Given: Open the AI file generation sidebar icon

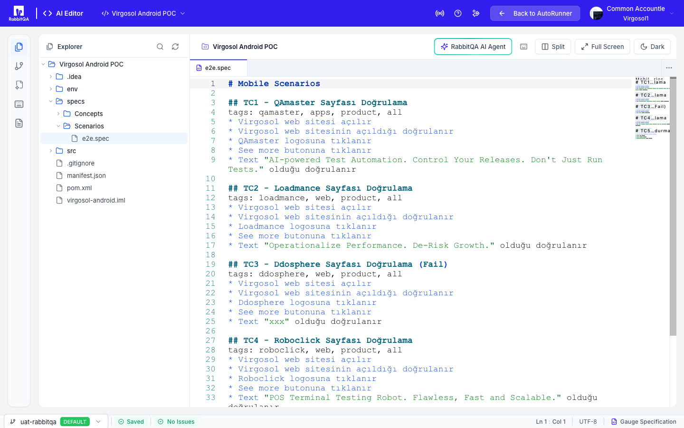Looking at the screenshot, I should tap(19, 85).
